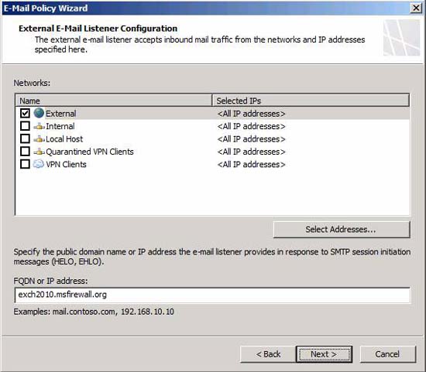Check the Local Host checkbox
The width and height of the screenshot is (426, 372).
(25, 138)
